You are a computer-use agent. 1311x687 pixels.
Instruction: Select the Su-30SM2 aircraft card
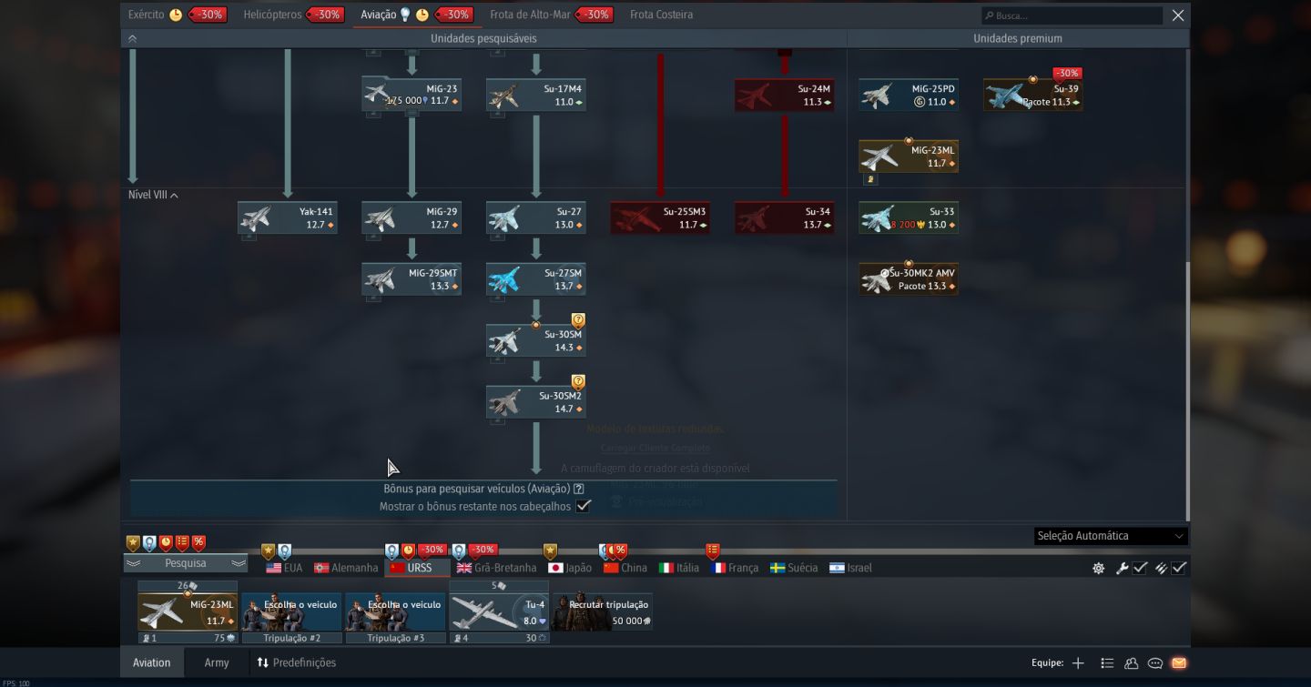(x=535, y=402)
